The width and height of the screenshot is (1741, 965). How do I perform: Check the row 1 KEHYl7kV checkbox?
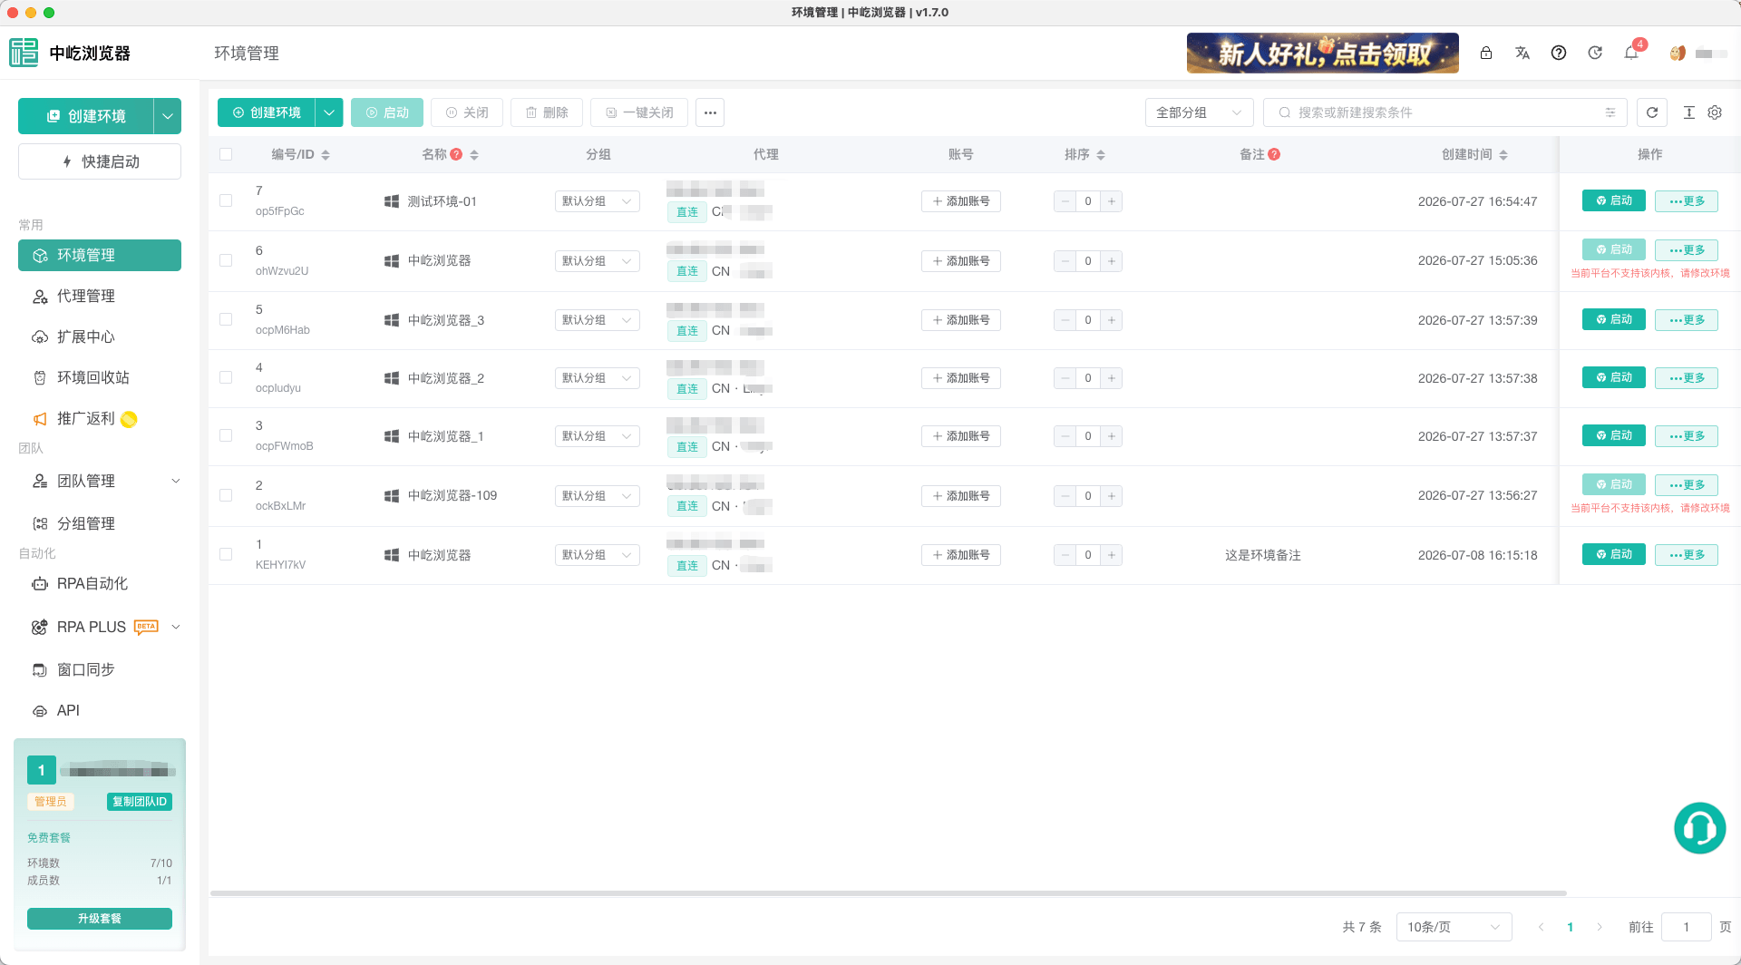226,554
